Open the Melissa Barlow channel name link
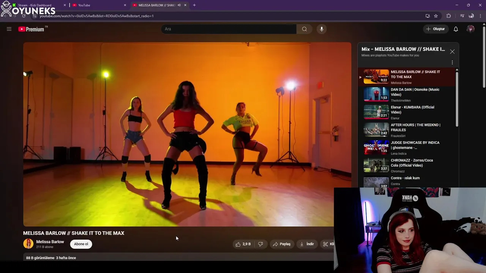This screenshot has height=273, width=486. point(50,242)
